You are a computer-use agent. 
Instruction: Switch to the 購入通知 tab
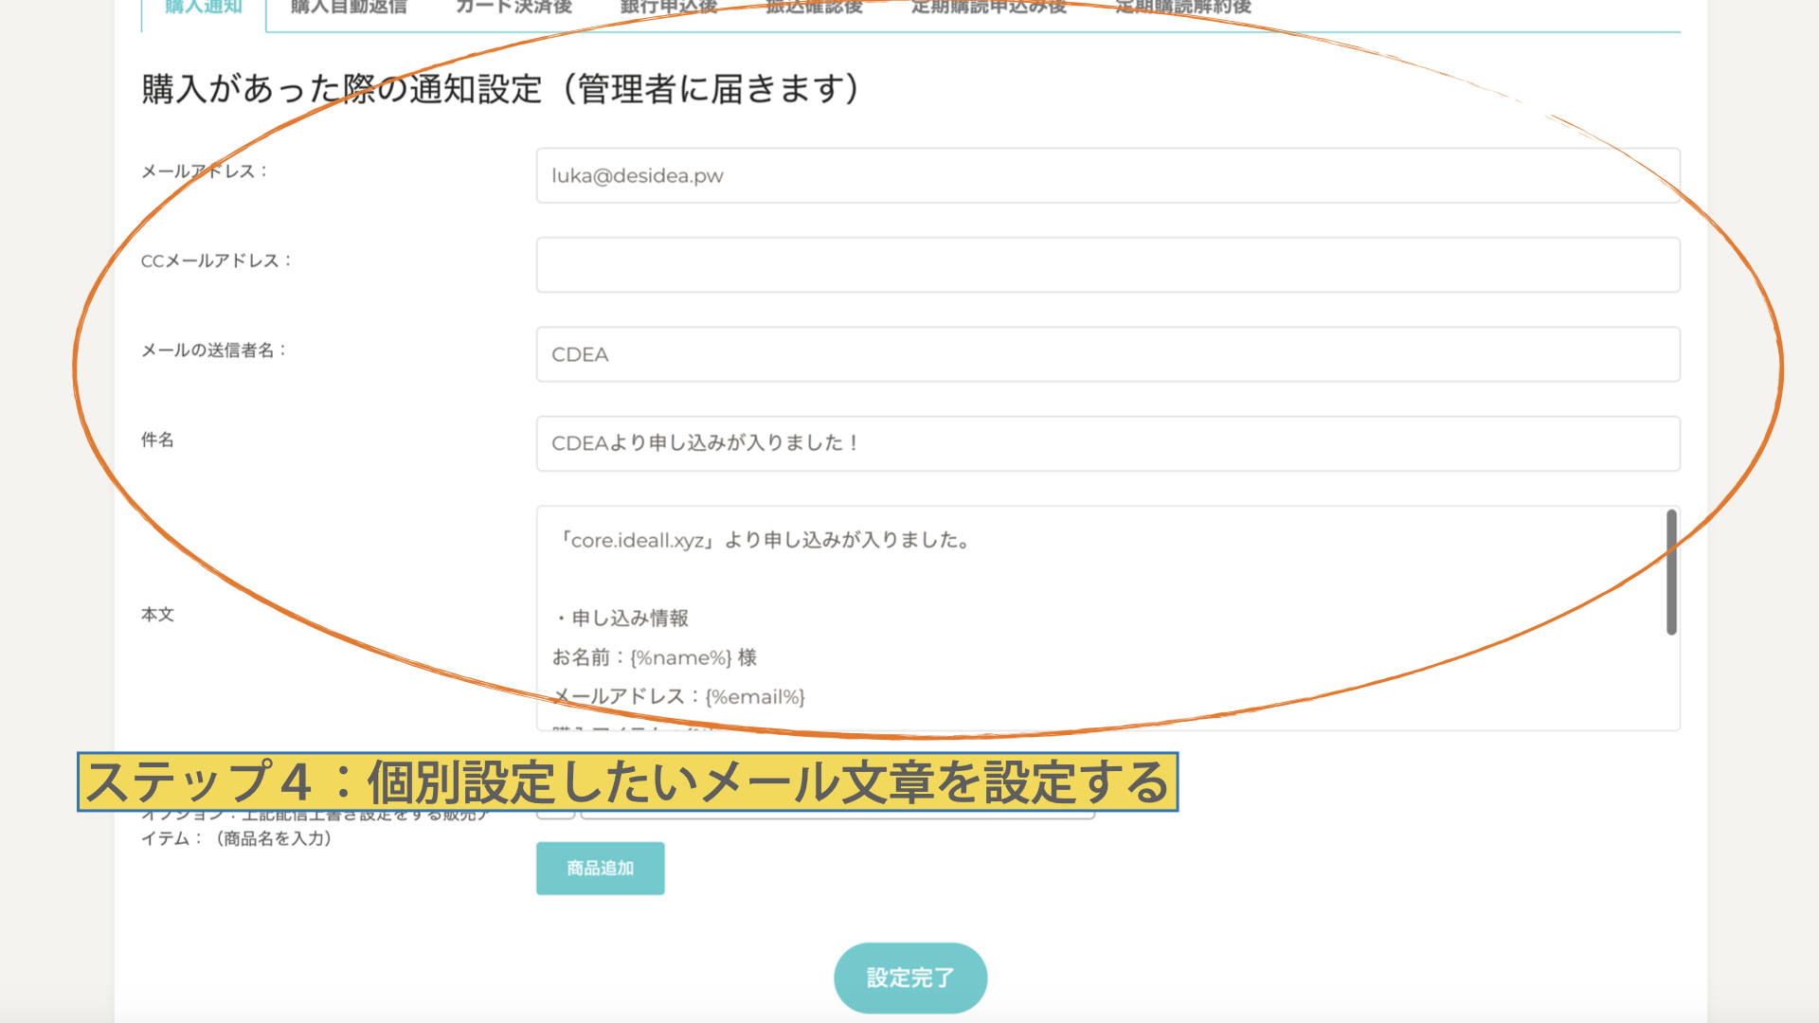tap(204, 9)
